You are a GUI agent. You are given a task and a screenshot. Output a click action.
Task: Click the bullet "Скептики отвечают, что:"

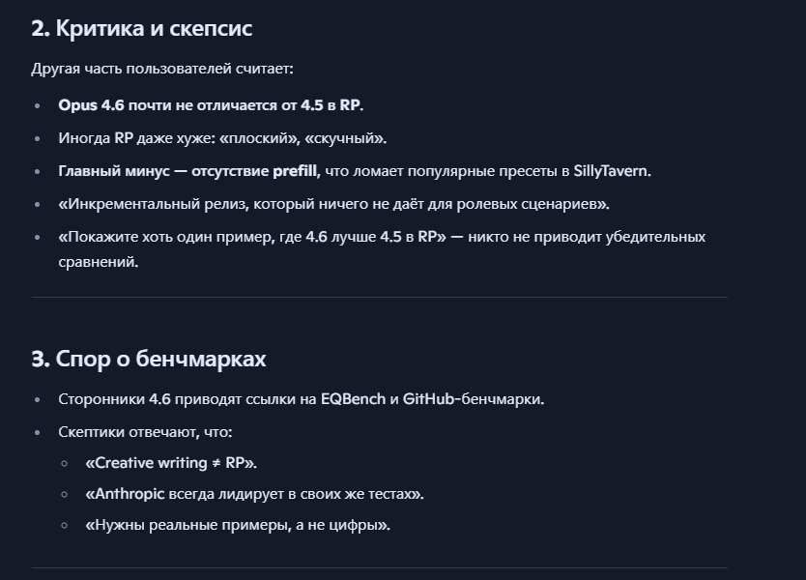point(145,431)
